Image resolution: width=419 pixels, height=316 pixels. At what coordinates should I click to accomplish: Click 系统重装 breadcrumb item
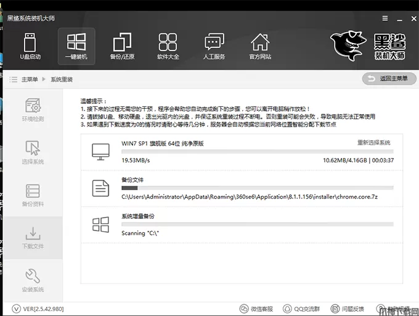(x=62, y=79)
